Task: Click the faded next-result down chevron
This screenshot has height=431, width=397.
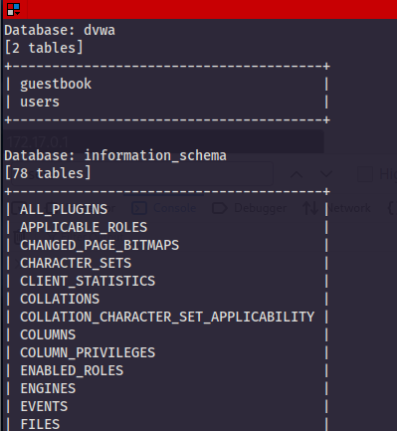Action: pyautogui.click(x=326, y=174)
